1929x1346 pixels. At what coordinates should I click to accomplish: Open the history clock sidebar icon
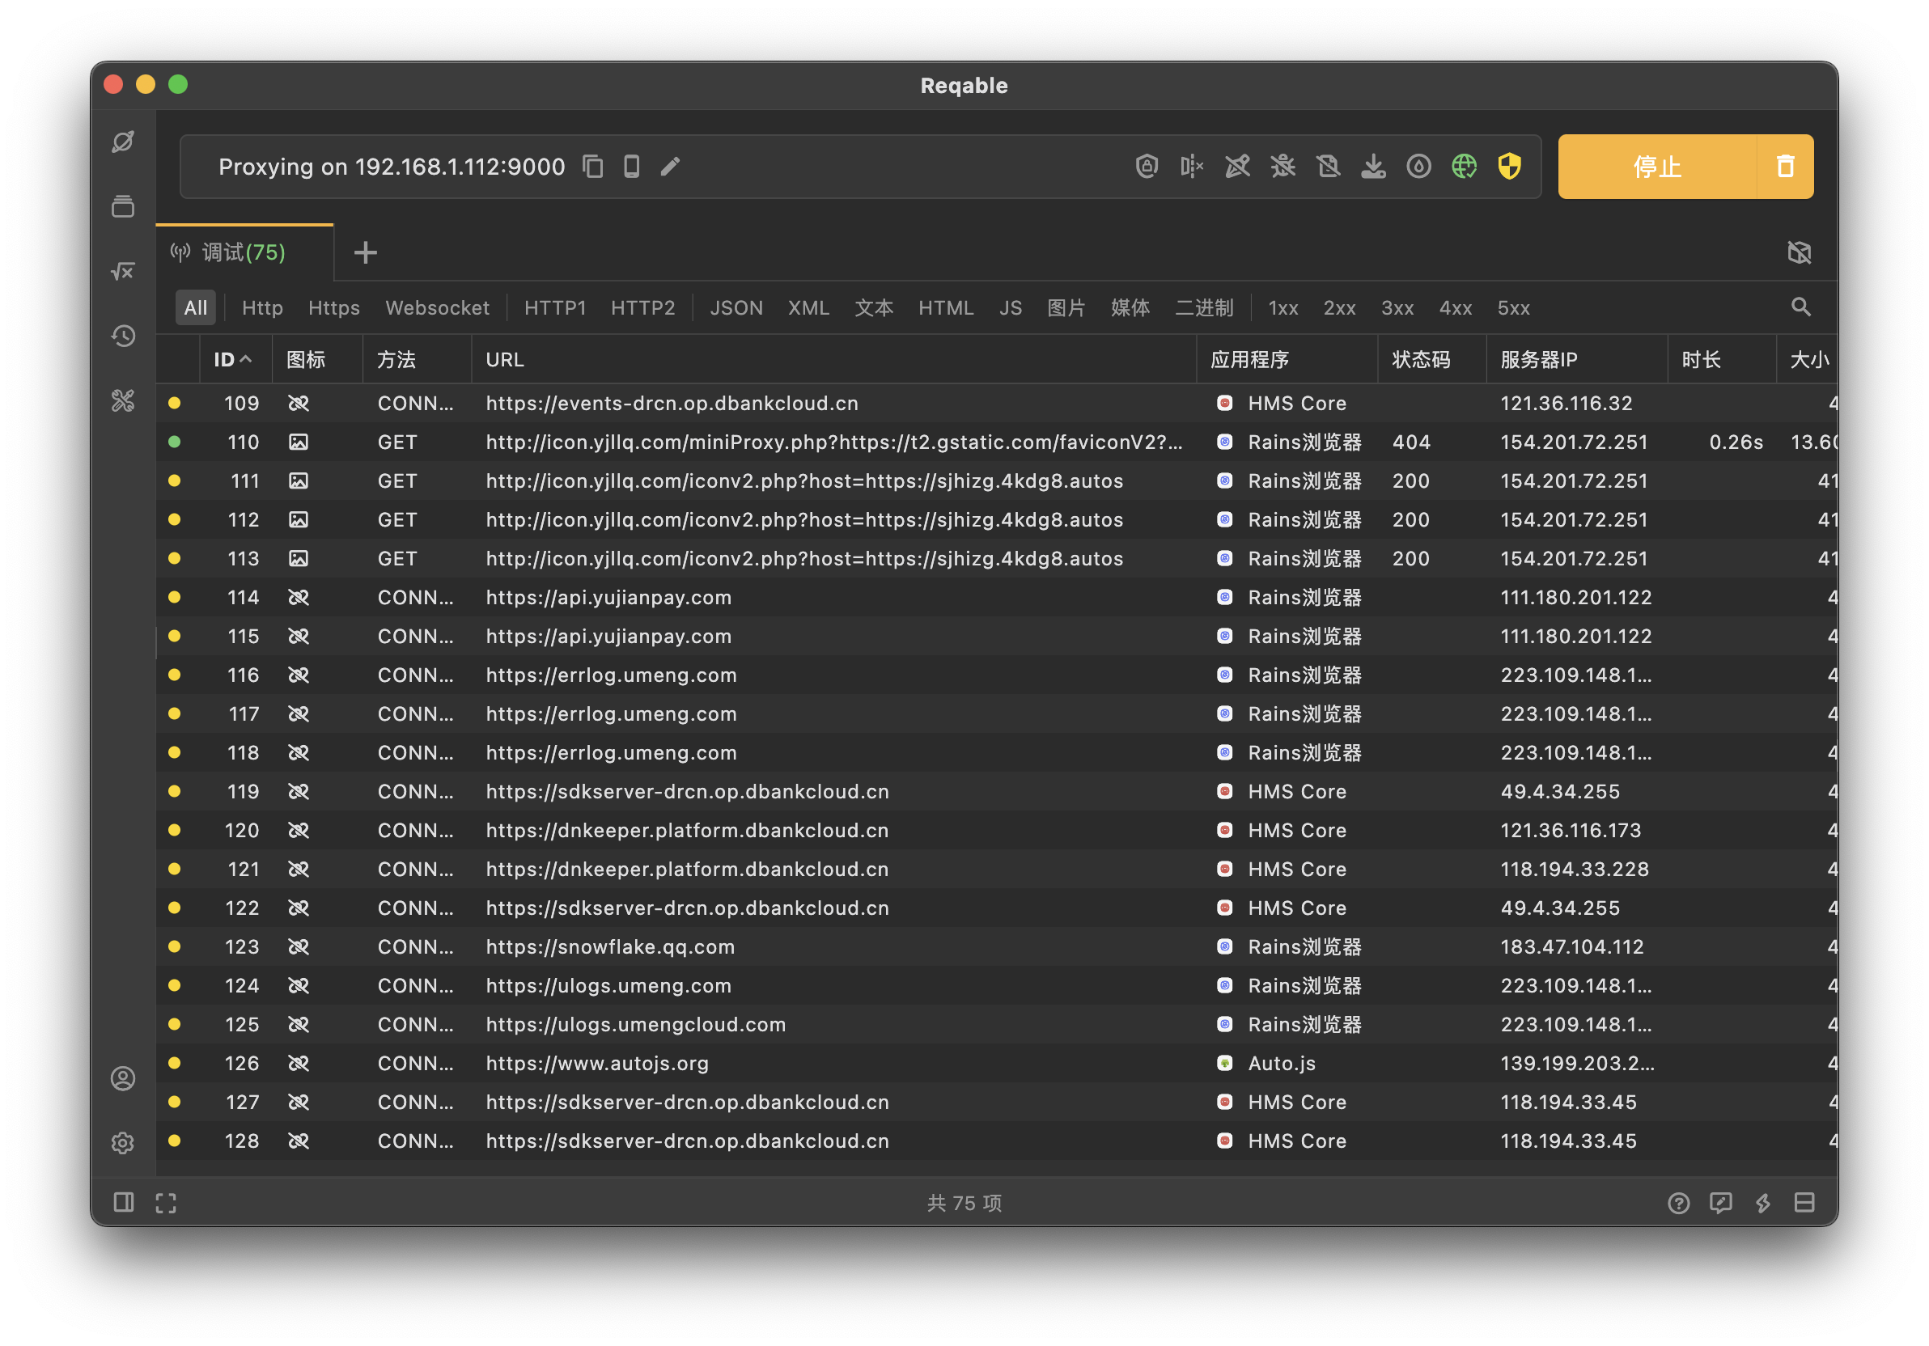click(x=123, y=336)
